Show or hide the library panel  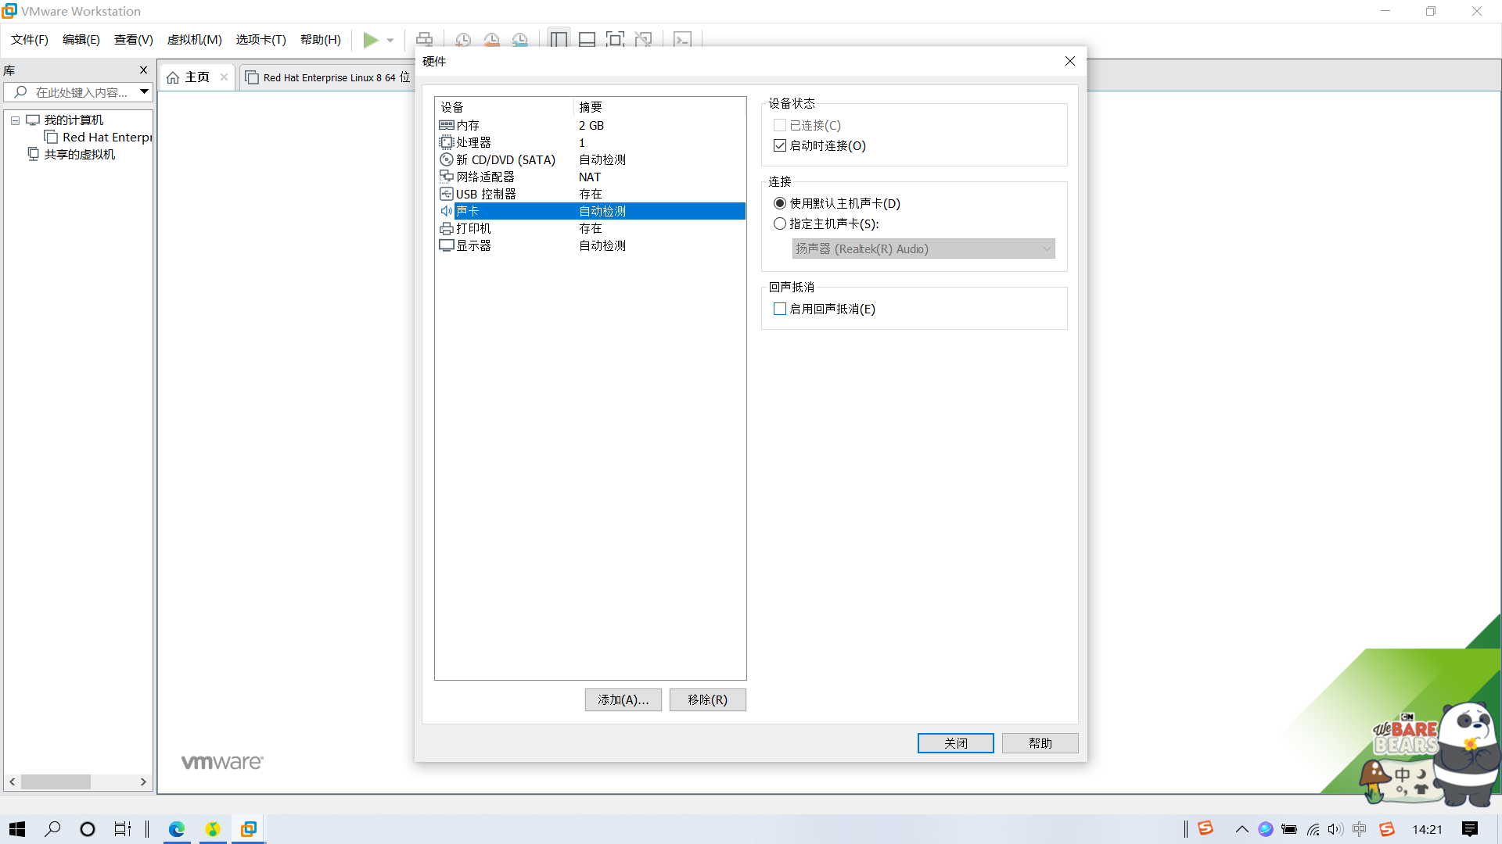click(x=559, y=38)
